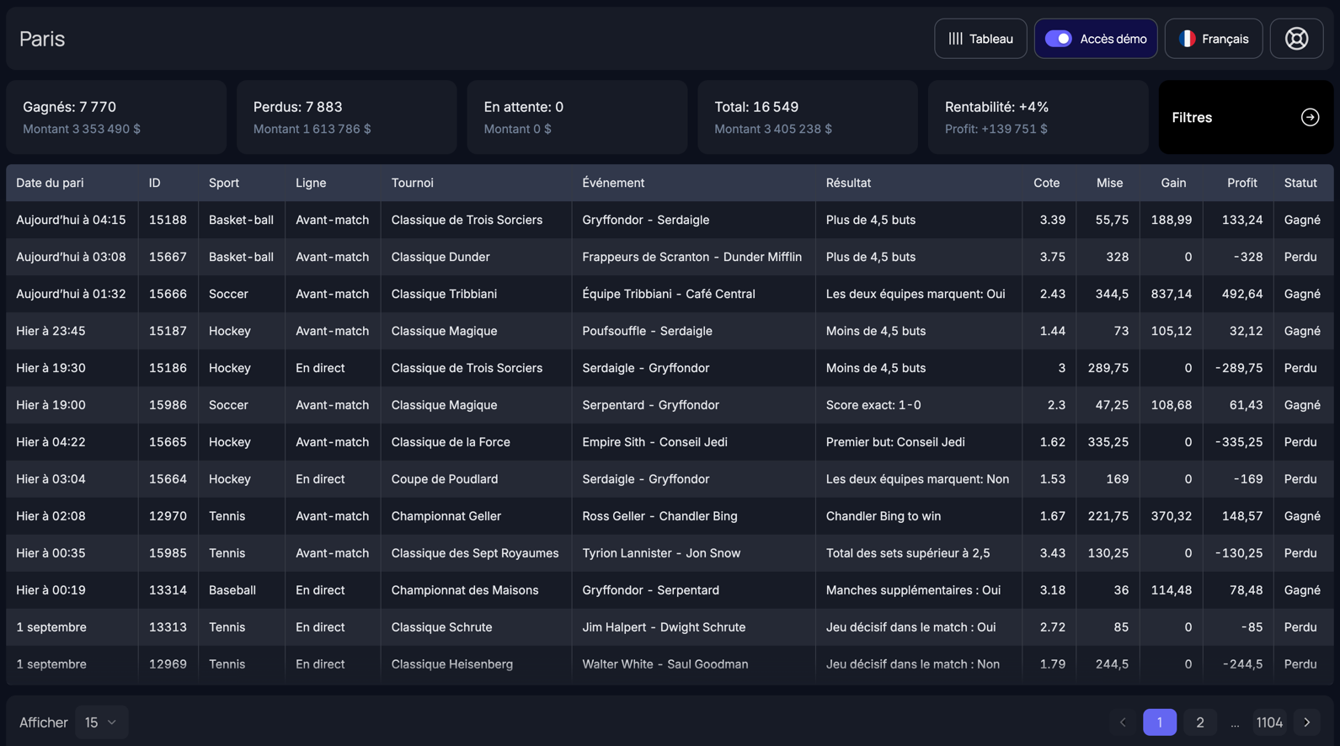This screenshot has width=1340, height=746.
Task: Open Filtres panel arrow icon
Action: click(1310, 118)
